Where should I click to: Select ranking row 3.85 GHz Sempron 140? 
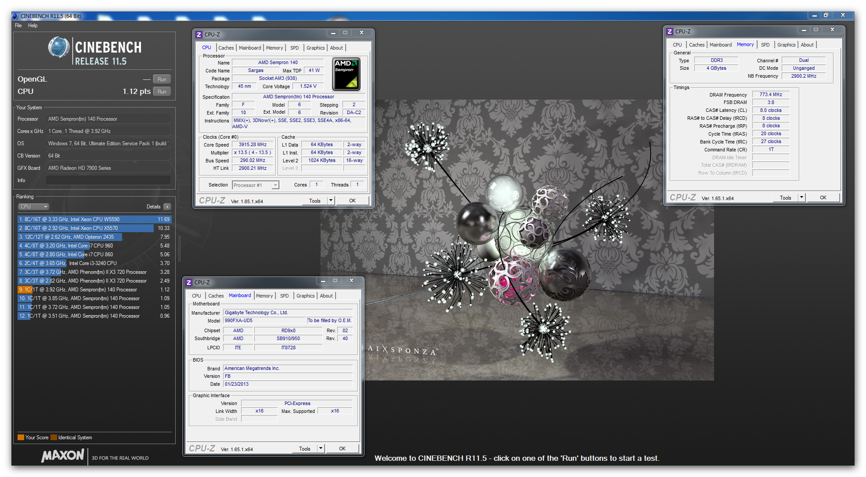coord(94,298)
